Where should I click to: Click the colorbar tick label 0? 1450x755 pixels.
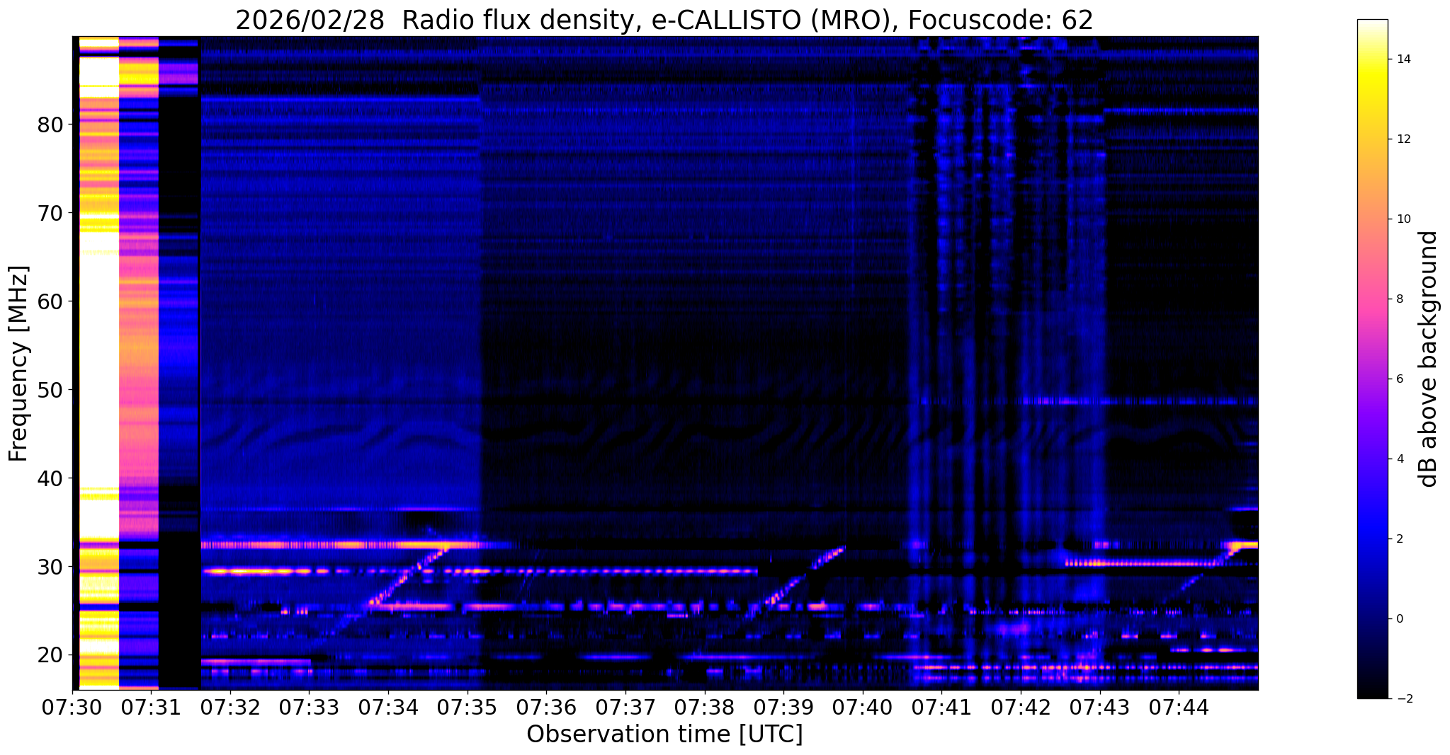point(1398,619)
